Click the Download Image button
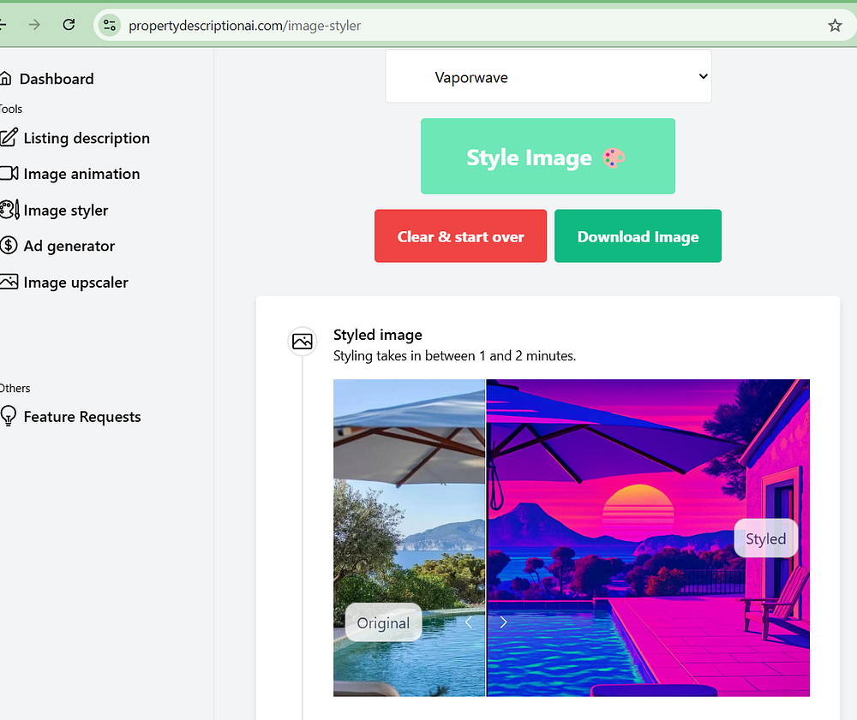Image resolution: width=857 pixels, height=720 pixels. click(638, 235)
